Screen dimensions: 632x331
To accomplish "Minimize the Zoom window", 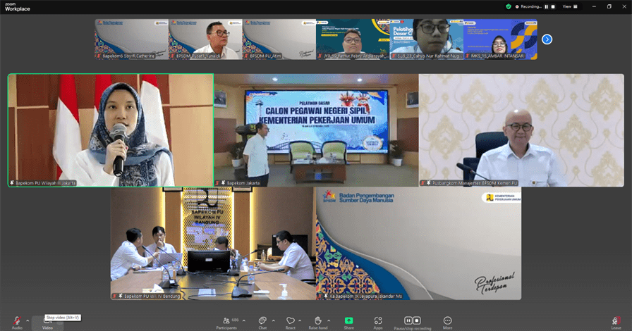I will (594, 6).
